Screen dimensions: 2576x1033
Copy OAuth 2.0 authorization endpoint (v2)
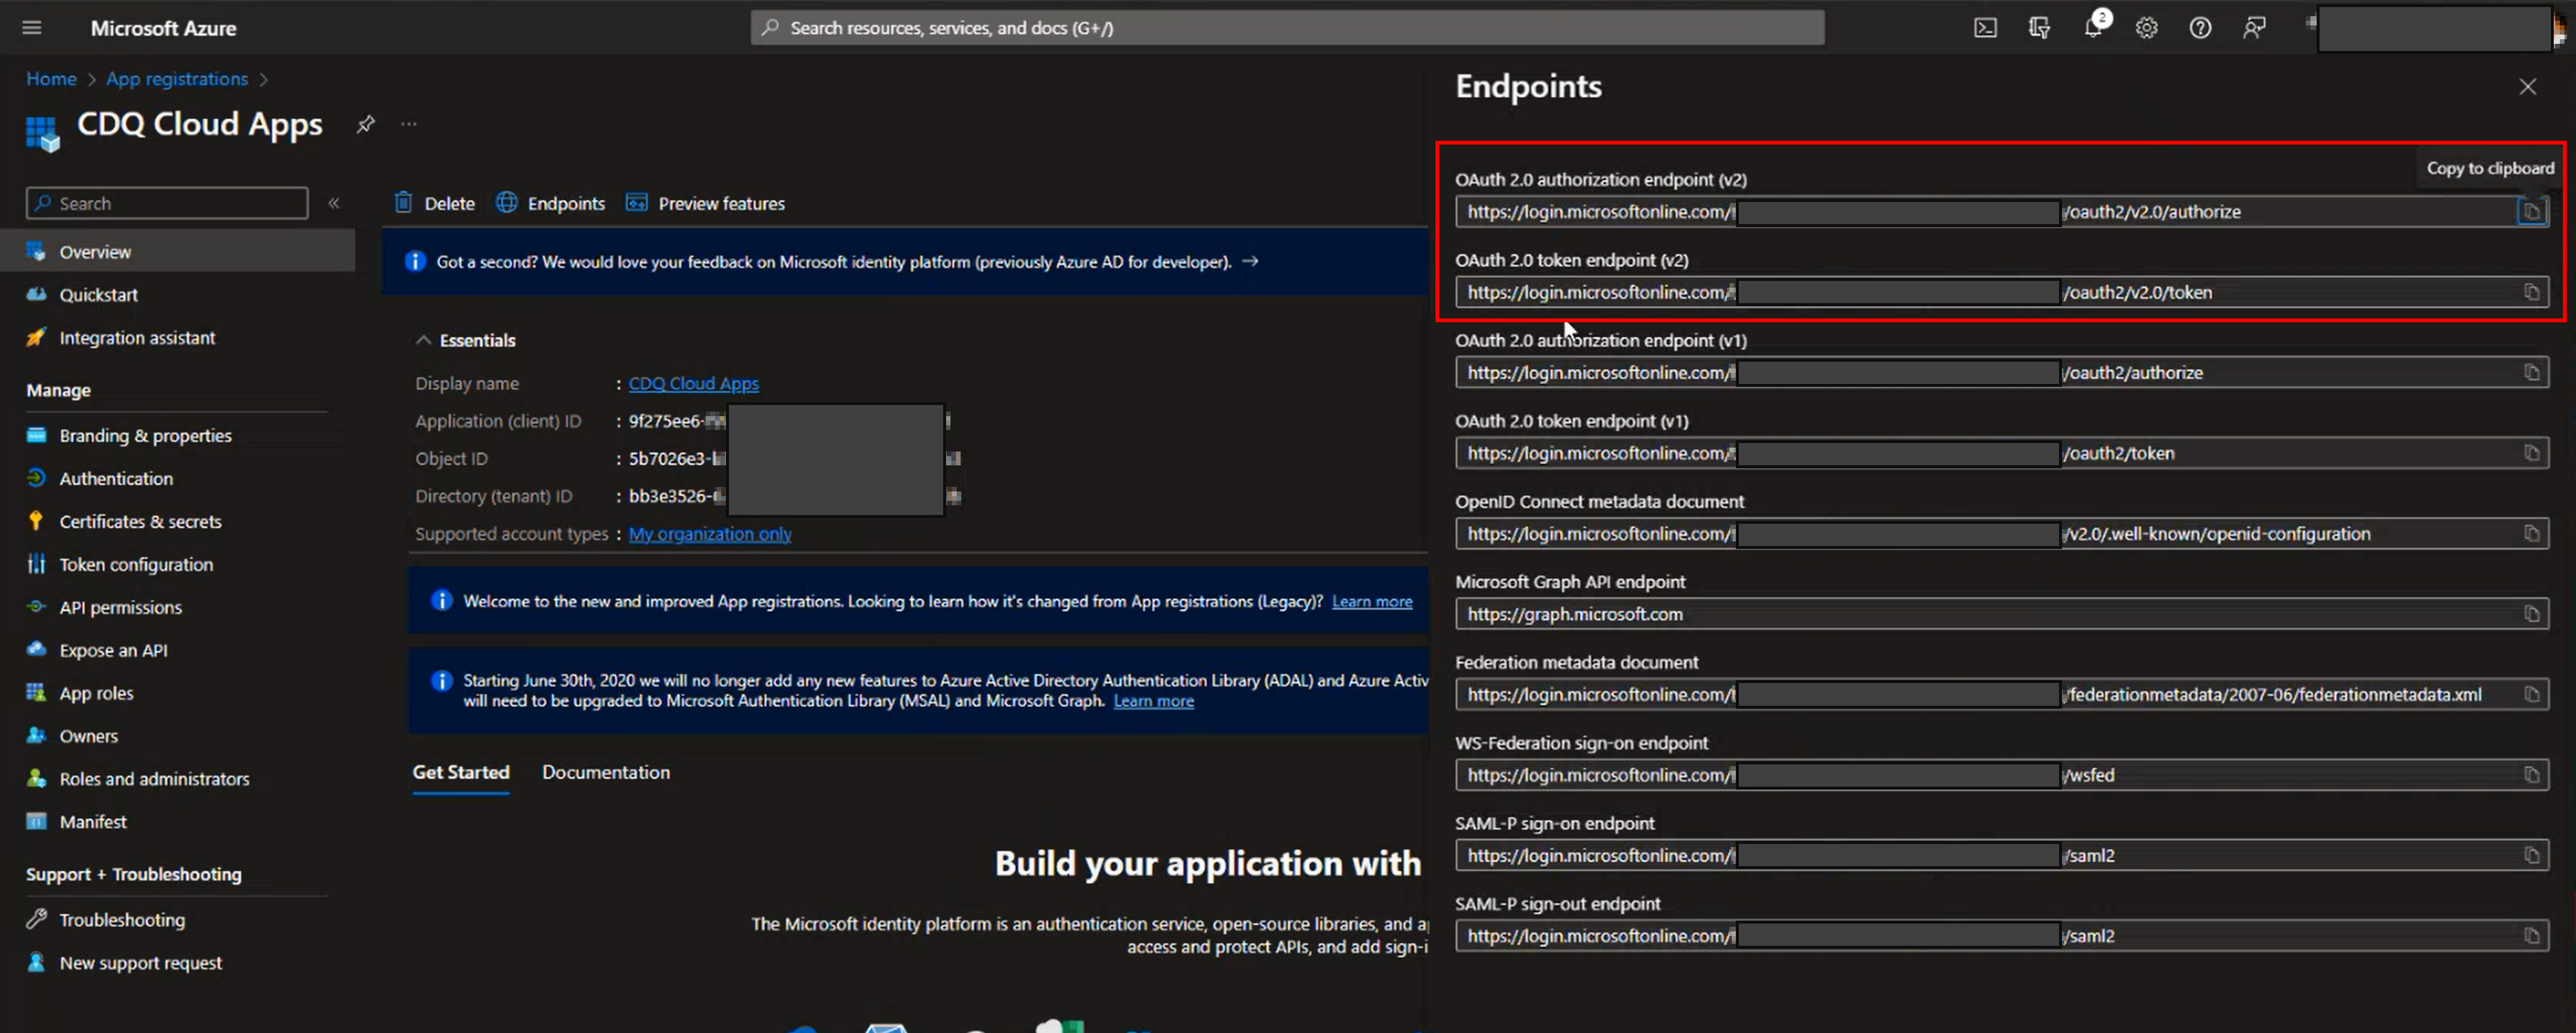pos(2531,212)
